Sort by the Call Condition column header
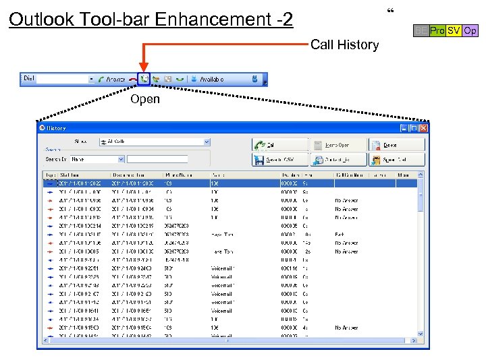This screenshot has width=486, height=364. pos(352,175)
